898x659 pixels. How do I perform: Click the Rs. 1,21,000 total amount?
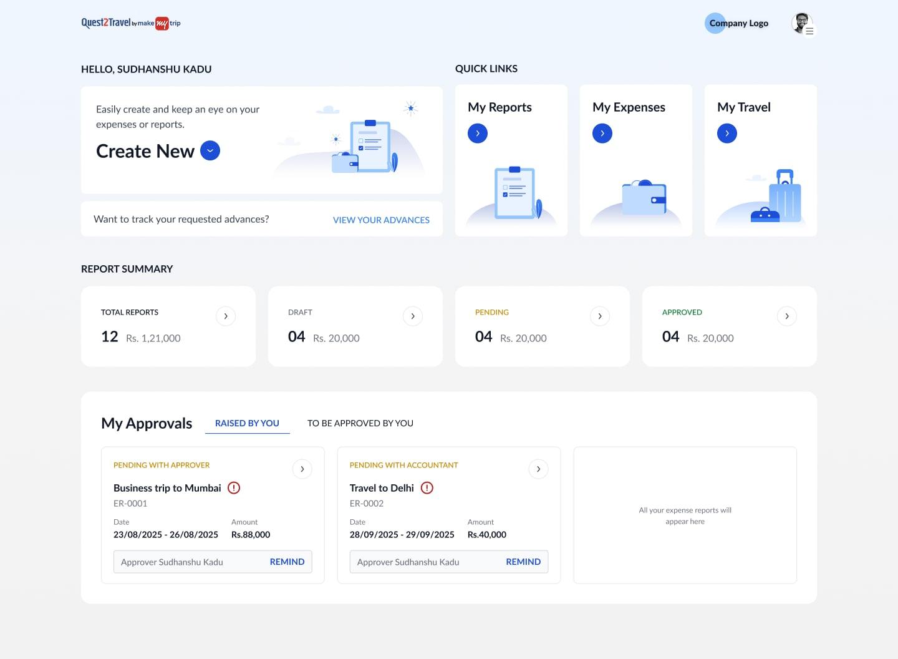[153, 338]
